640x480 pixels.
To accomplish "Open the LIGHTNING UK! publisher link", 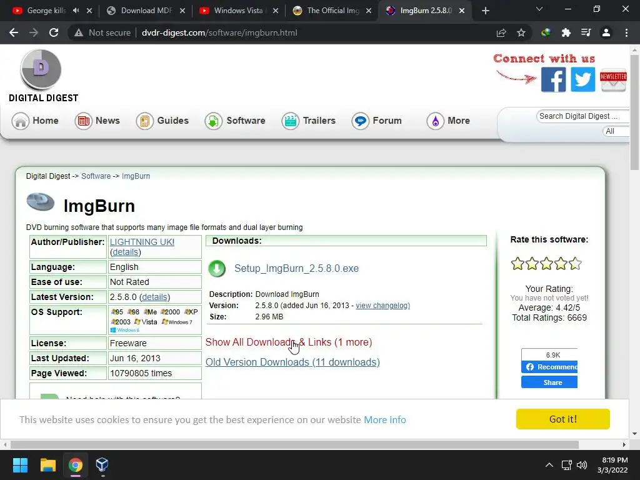I will [x=142, y=242].
